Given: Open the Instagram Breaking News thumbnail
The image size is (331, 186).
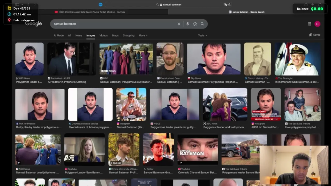Looking at the screenshot, I should [x=266, y=104].
